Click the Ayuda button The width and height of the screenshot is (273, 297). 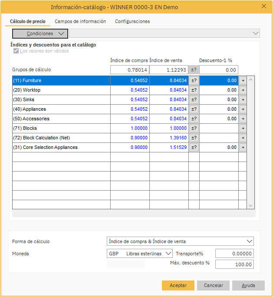coord(248,285)
